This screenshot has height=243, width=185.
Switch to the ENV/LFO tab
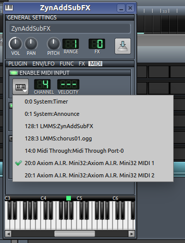[44, 64]
